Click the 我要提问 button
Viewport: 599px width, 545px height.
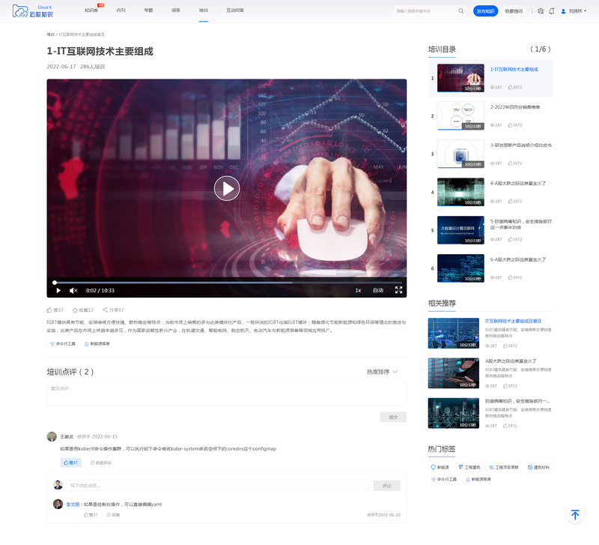514,11
